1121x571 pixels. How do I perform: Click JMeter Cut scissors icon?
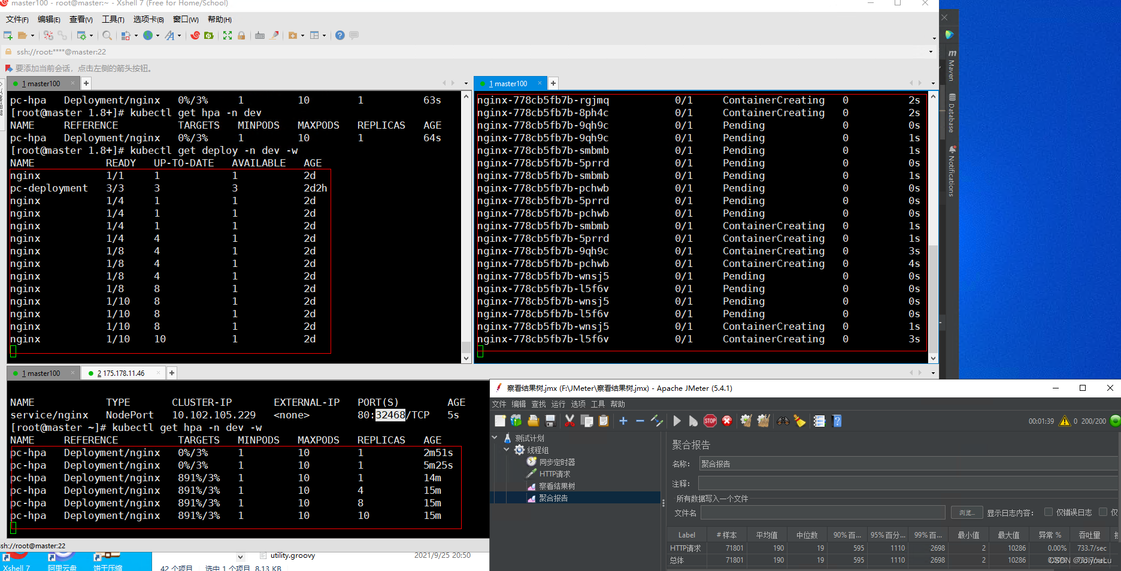point(569,421)
